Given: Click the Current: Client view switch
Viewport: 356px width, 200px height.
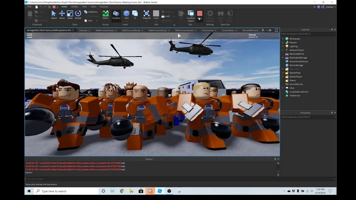Looking at the screenshot, I should (191, 16).
